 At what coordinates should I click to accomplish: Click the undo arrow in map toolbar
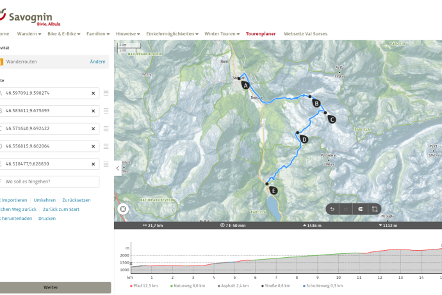[x=332, y=208]
